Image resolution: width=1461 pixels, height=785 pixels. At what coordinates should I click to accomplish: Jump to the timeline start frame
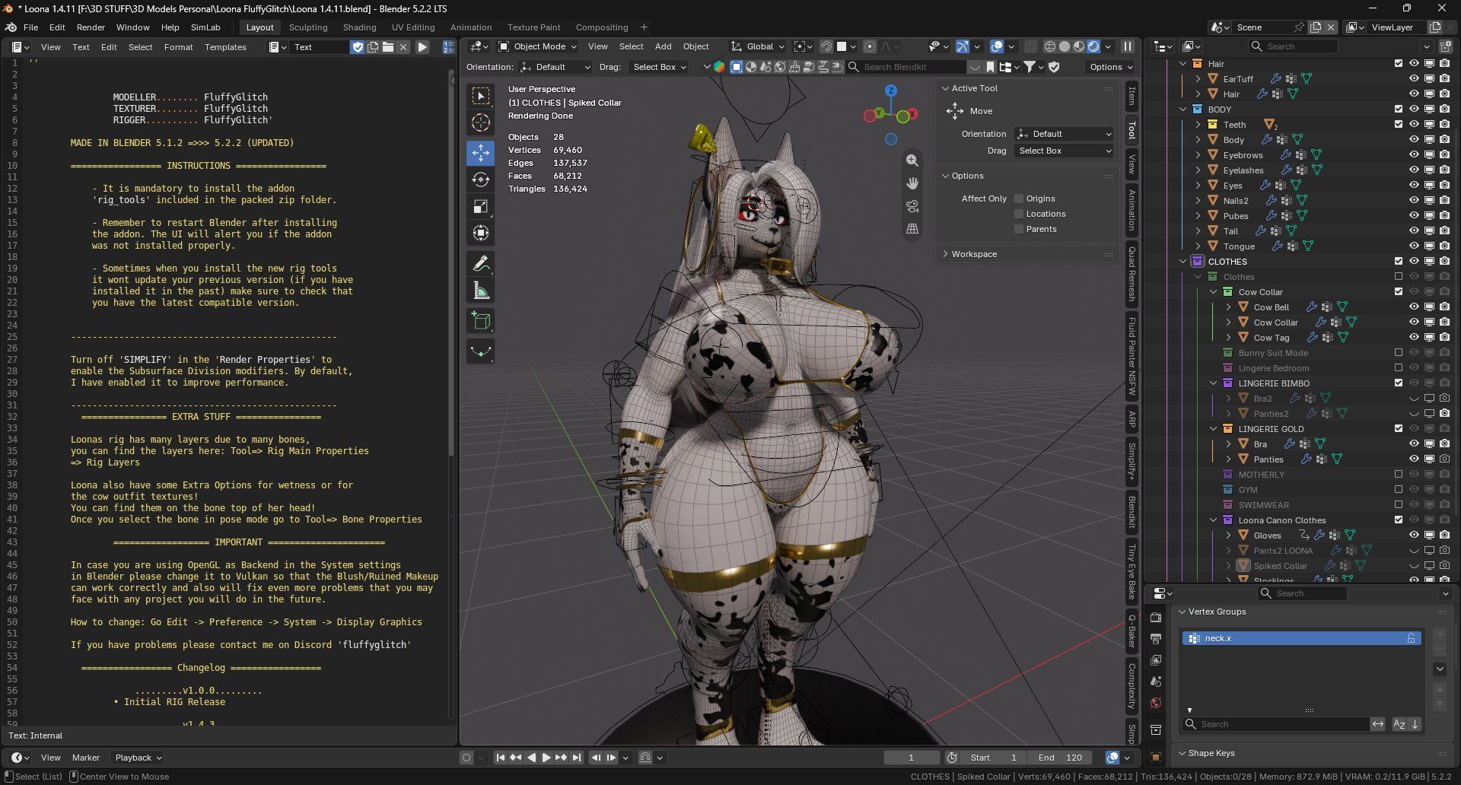(x=500, y=758)
